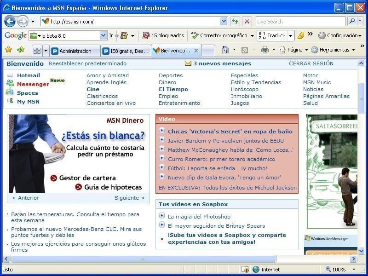Switch to the IE8 gratis tab
This screenshot has width=368, height=276.
pos(126,51)
